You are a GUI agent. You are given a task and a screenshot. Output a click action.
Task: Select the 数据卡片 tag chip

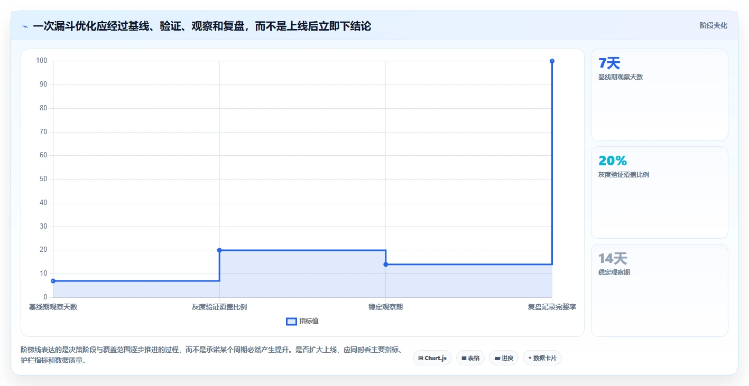coord(542,358)
